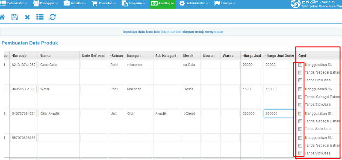Click the Gitar Akustik name field
The width and height of the screenshot is (342, 160).
[x=59, y=113]
